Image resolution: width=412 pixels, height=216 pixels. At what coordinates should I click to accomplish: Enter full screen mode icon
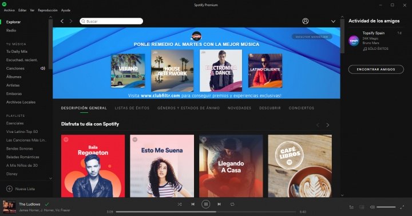coord(402,207)
